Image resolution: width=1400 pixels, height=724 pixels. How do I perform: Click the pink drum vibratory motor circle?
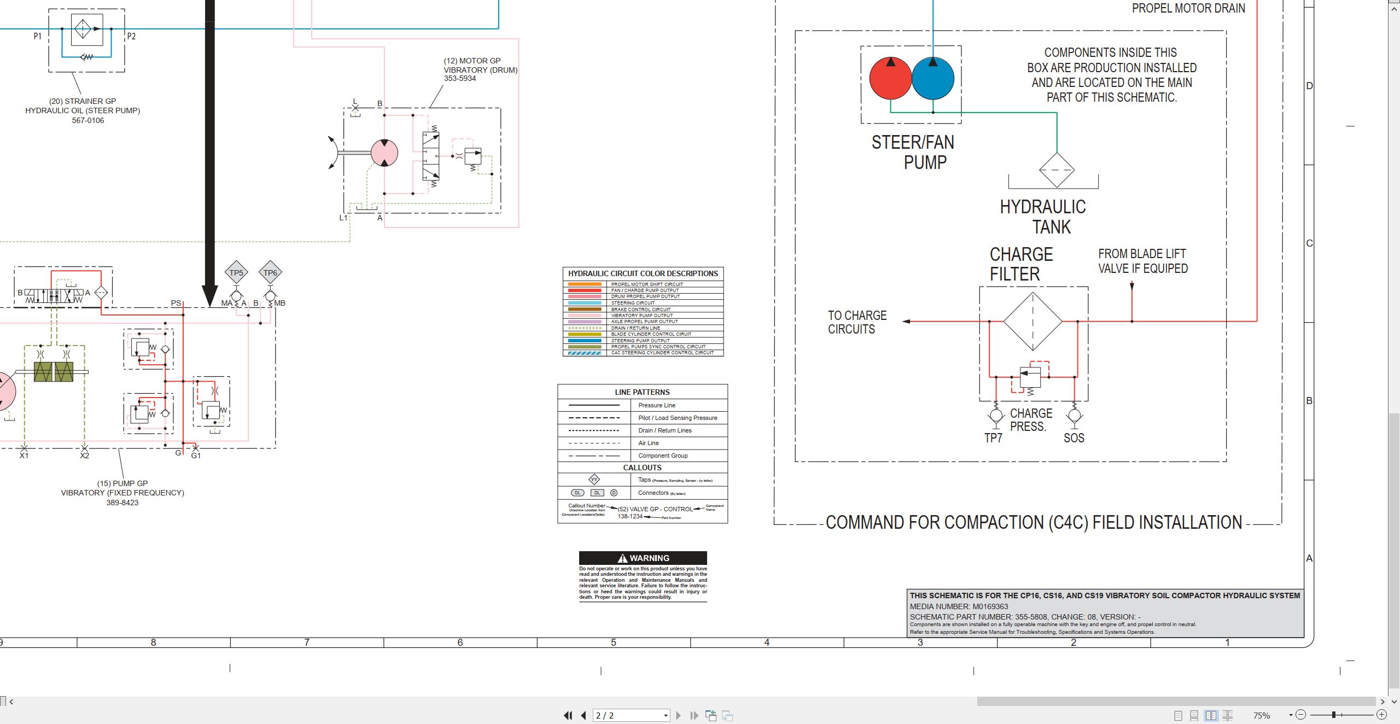(x=384, y=153)
